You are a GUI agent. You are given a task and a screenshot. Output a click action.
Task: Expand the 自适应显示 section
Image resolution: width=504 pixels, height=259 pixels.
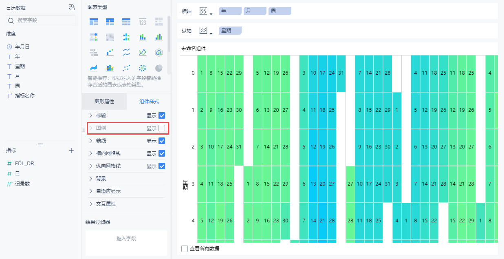coord(91,191)
